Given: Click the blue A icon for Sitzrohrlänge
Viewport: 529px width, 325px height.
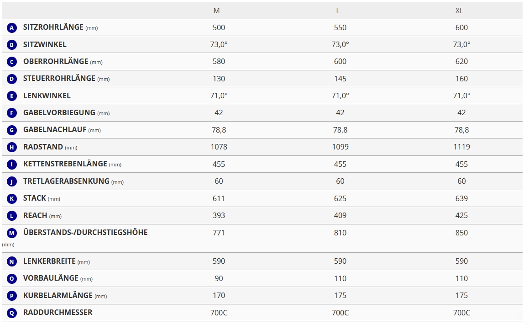Looking at the screenshot, I should [12, 28].
